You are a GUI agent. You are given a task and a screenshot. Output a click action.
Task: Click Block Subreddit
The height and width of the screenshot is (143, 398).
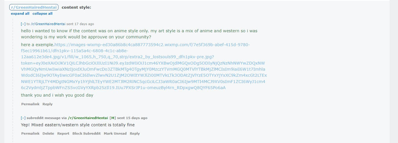click(x=86, y=134)
